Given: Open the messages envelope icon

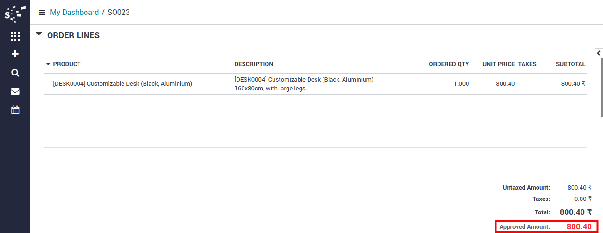Looking at the screenshot, I should point(15,91).
